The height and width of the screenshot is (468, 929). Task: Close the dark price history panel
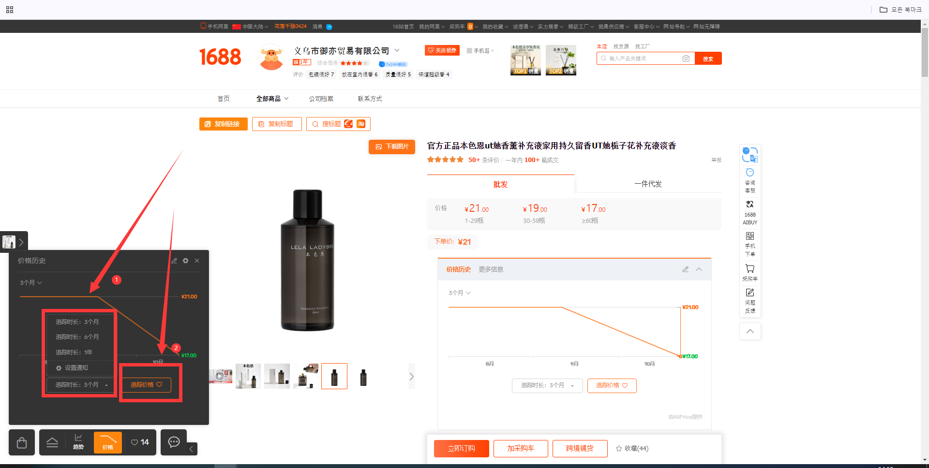pyautogui.click(x=197, y=261)
